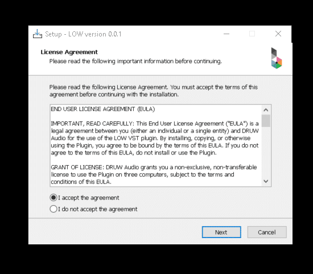This screenshot has height=274, width=313.
Task: Click the license scrollbar thumb
Action: tap(266, 121)
